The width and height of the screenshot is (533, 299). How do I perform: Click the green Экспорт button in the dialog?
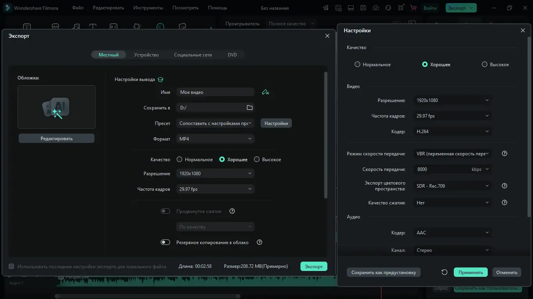point(314,266)
